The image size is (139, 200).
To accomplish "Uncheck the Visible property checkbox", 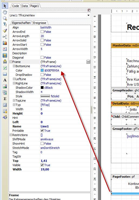I will (x=42, y=165).
